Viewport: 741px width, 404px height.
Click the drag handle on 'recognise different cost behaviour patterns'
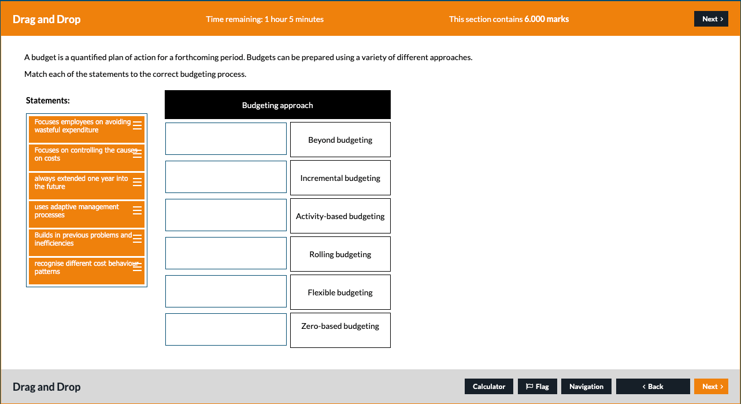coord(138,266)
